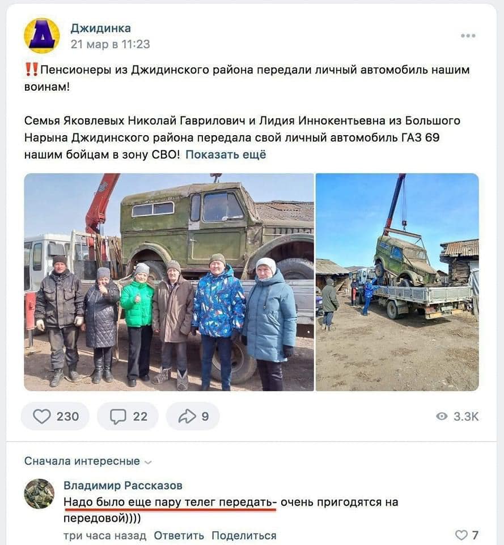Open the photo of the crane lifting the car
This screenshot has width=504, height=545.
(397, 282)
